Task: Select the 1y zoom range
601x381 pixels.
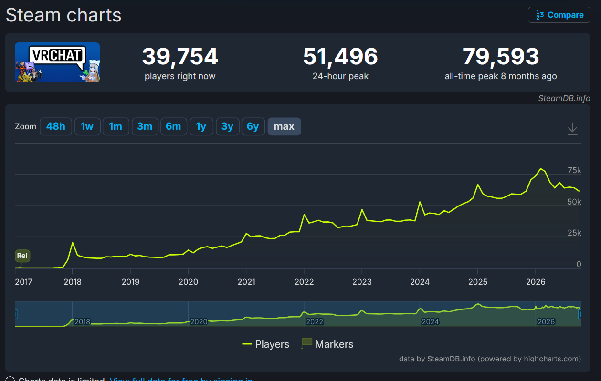Action: click(x=201, y=126)
